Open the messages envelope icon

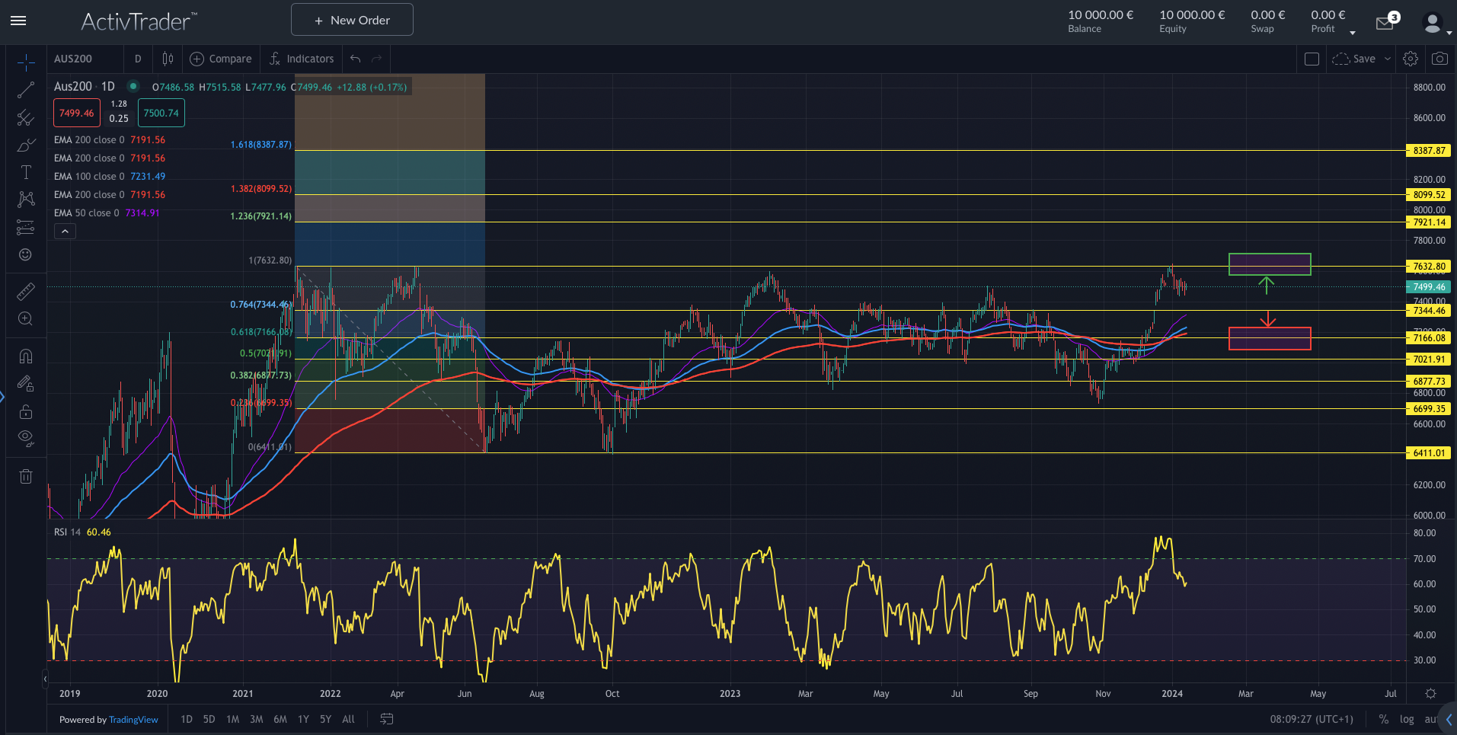[x=1385, y=24]
